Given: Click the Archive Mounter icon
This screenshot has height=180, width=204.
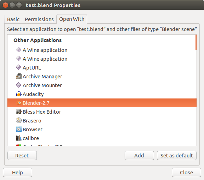Looking at the screenshot, I should (19, 85).
